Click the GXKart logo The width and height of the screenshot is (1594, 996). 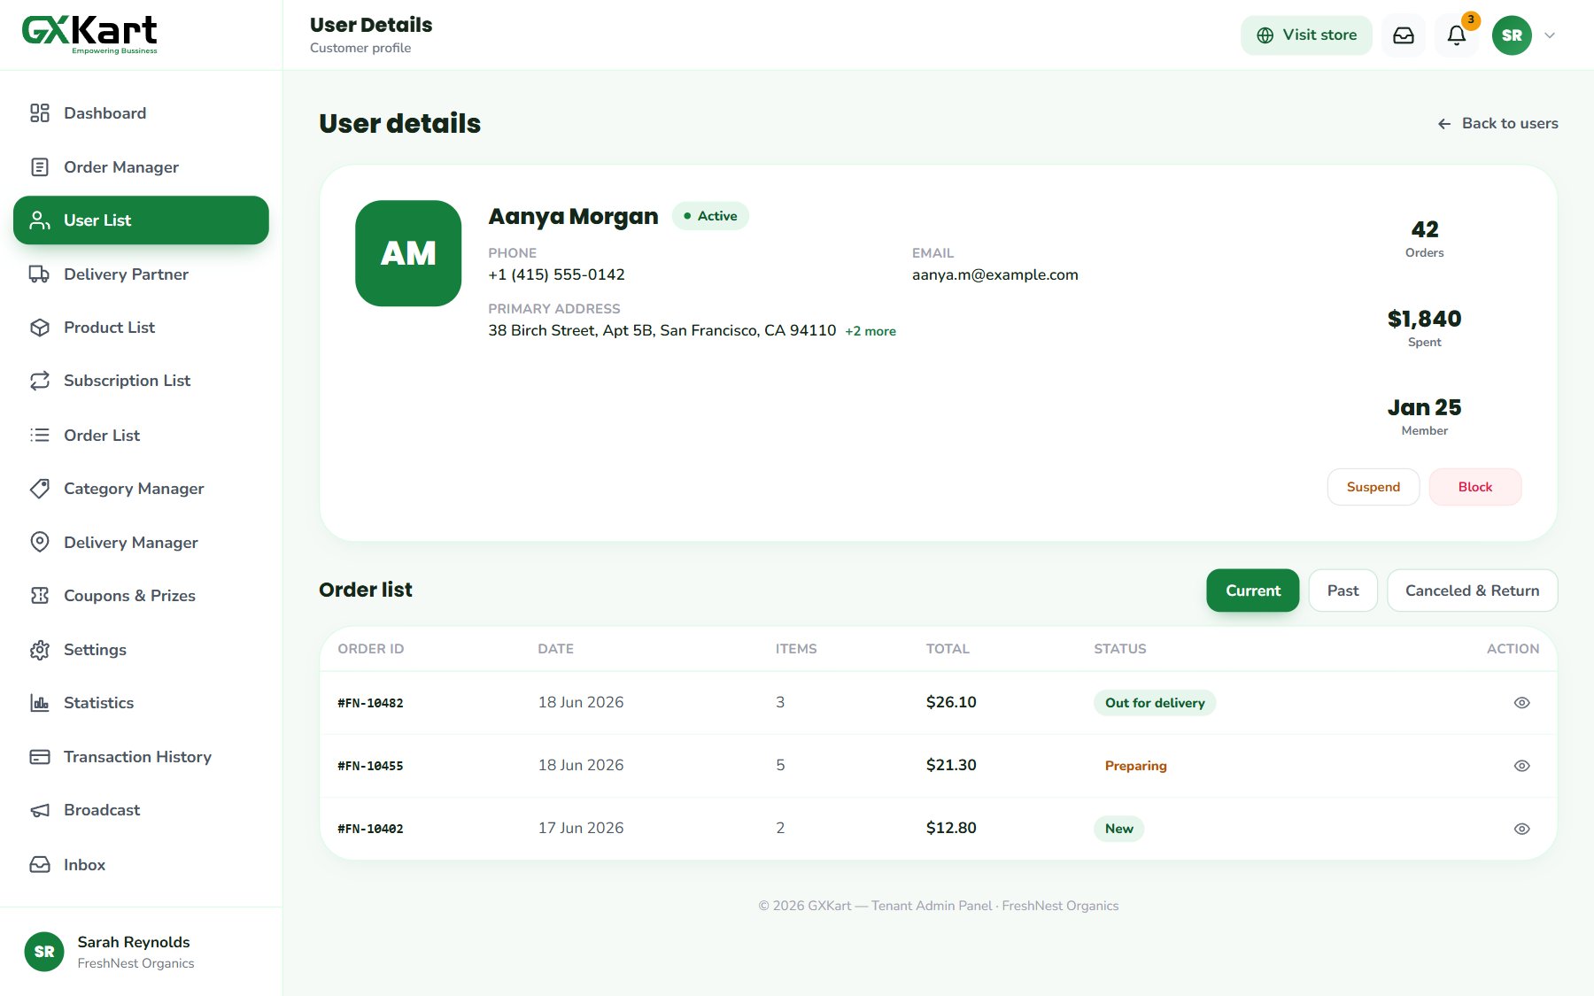(x=89, y=35)
